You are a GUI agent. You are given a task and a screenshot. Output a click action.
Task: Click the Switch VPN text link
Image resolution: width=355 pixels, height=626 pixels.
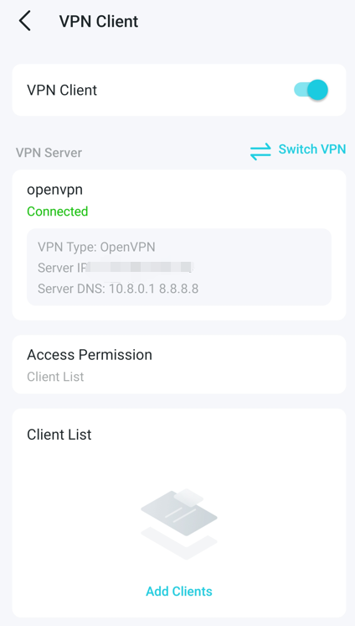[312, 149]
